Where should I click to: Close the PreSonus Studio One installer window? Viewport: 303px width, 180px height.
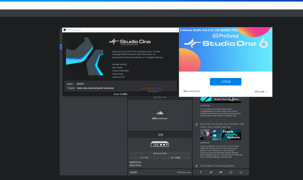click(270, 30)
